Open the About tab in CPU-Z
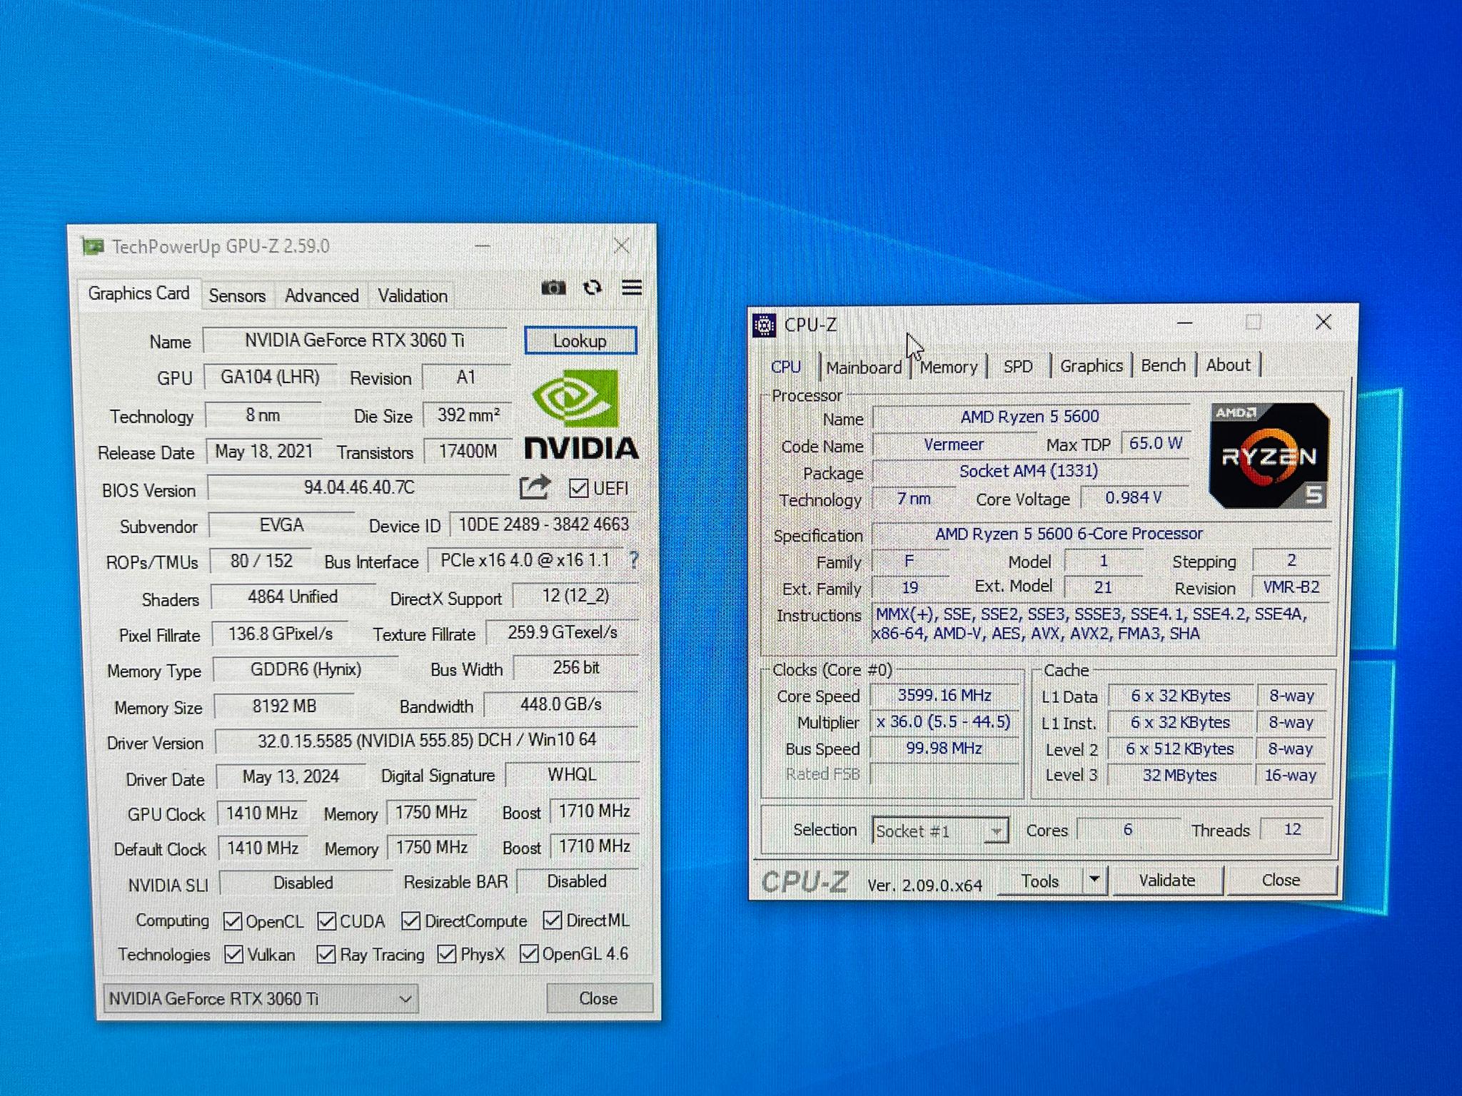 [1229, 365]
